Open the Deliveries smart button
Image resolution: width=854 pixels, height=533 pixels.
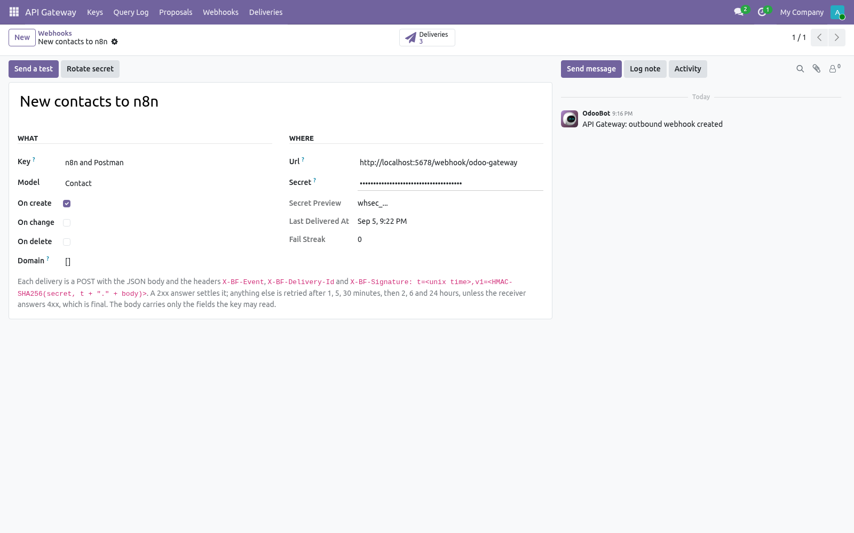point(427,37)
